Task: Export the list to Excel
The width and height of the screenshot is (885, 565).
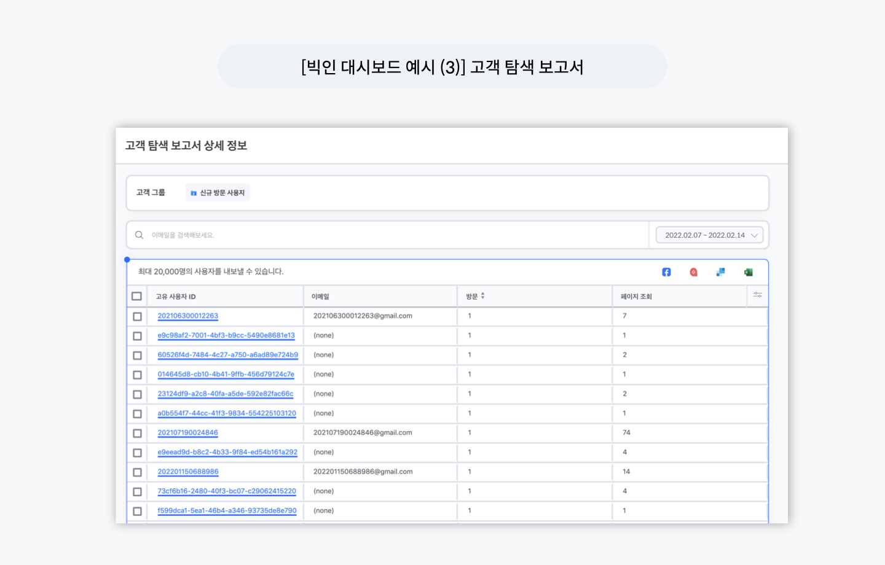Action: click(x=748, y=272)
